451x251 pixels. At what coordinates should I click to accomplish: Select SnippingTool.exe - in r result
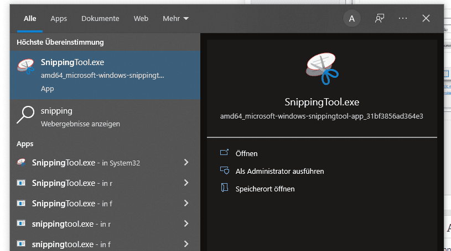105,183
